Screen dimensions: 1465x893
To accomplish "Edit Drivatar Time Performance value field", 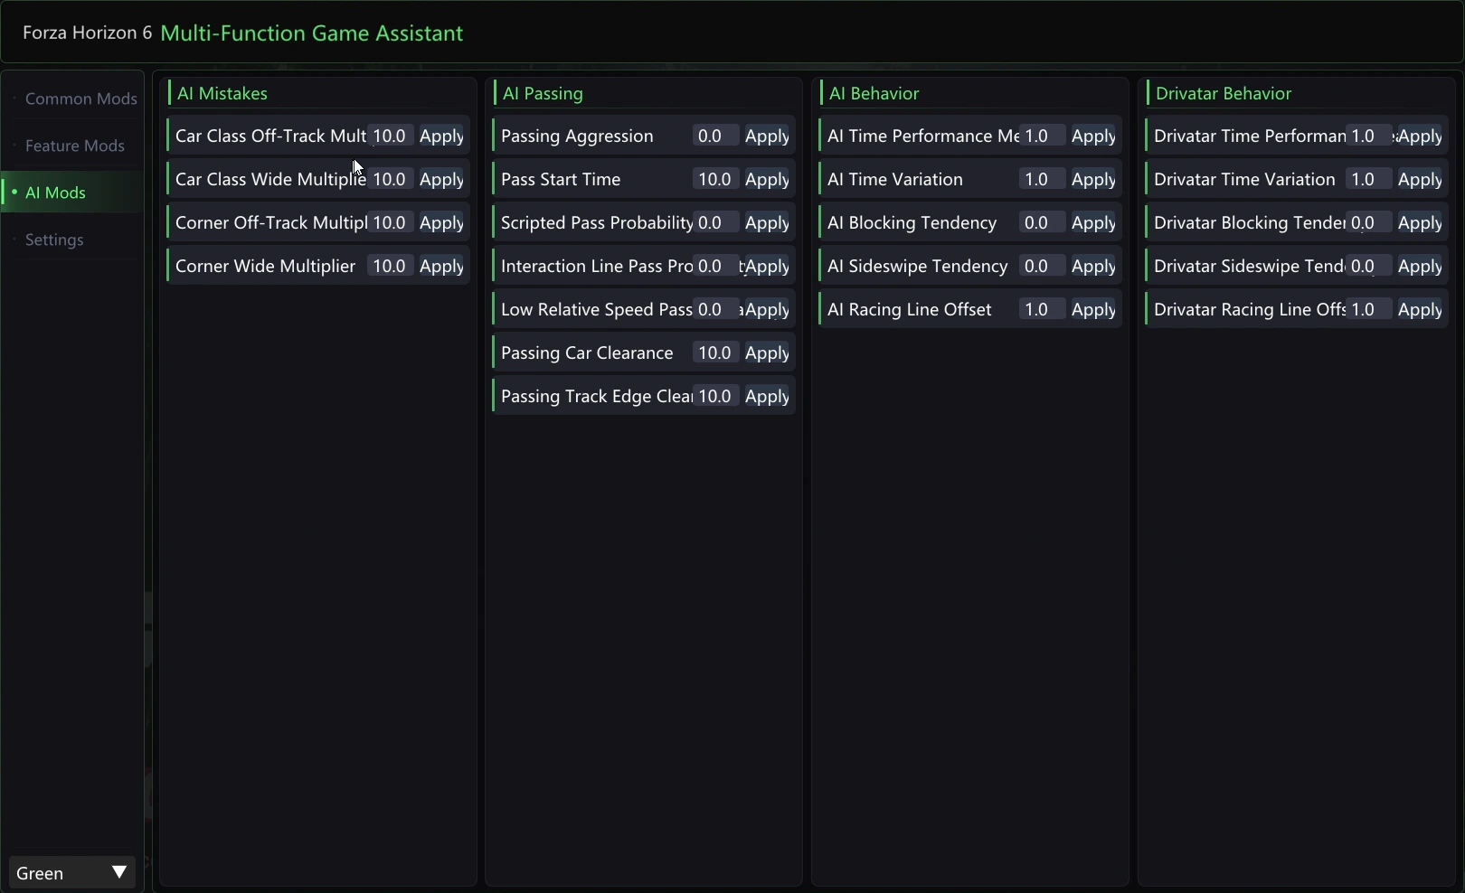I will [x=1369, y=136].
